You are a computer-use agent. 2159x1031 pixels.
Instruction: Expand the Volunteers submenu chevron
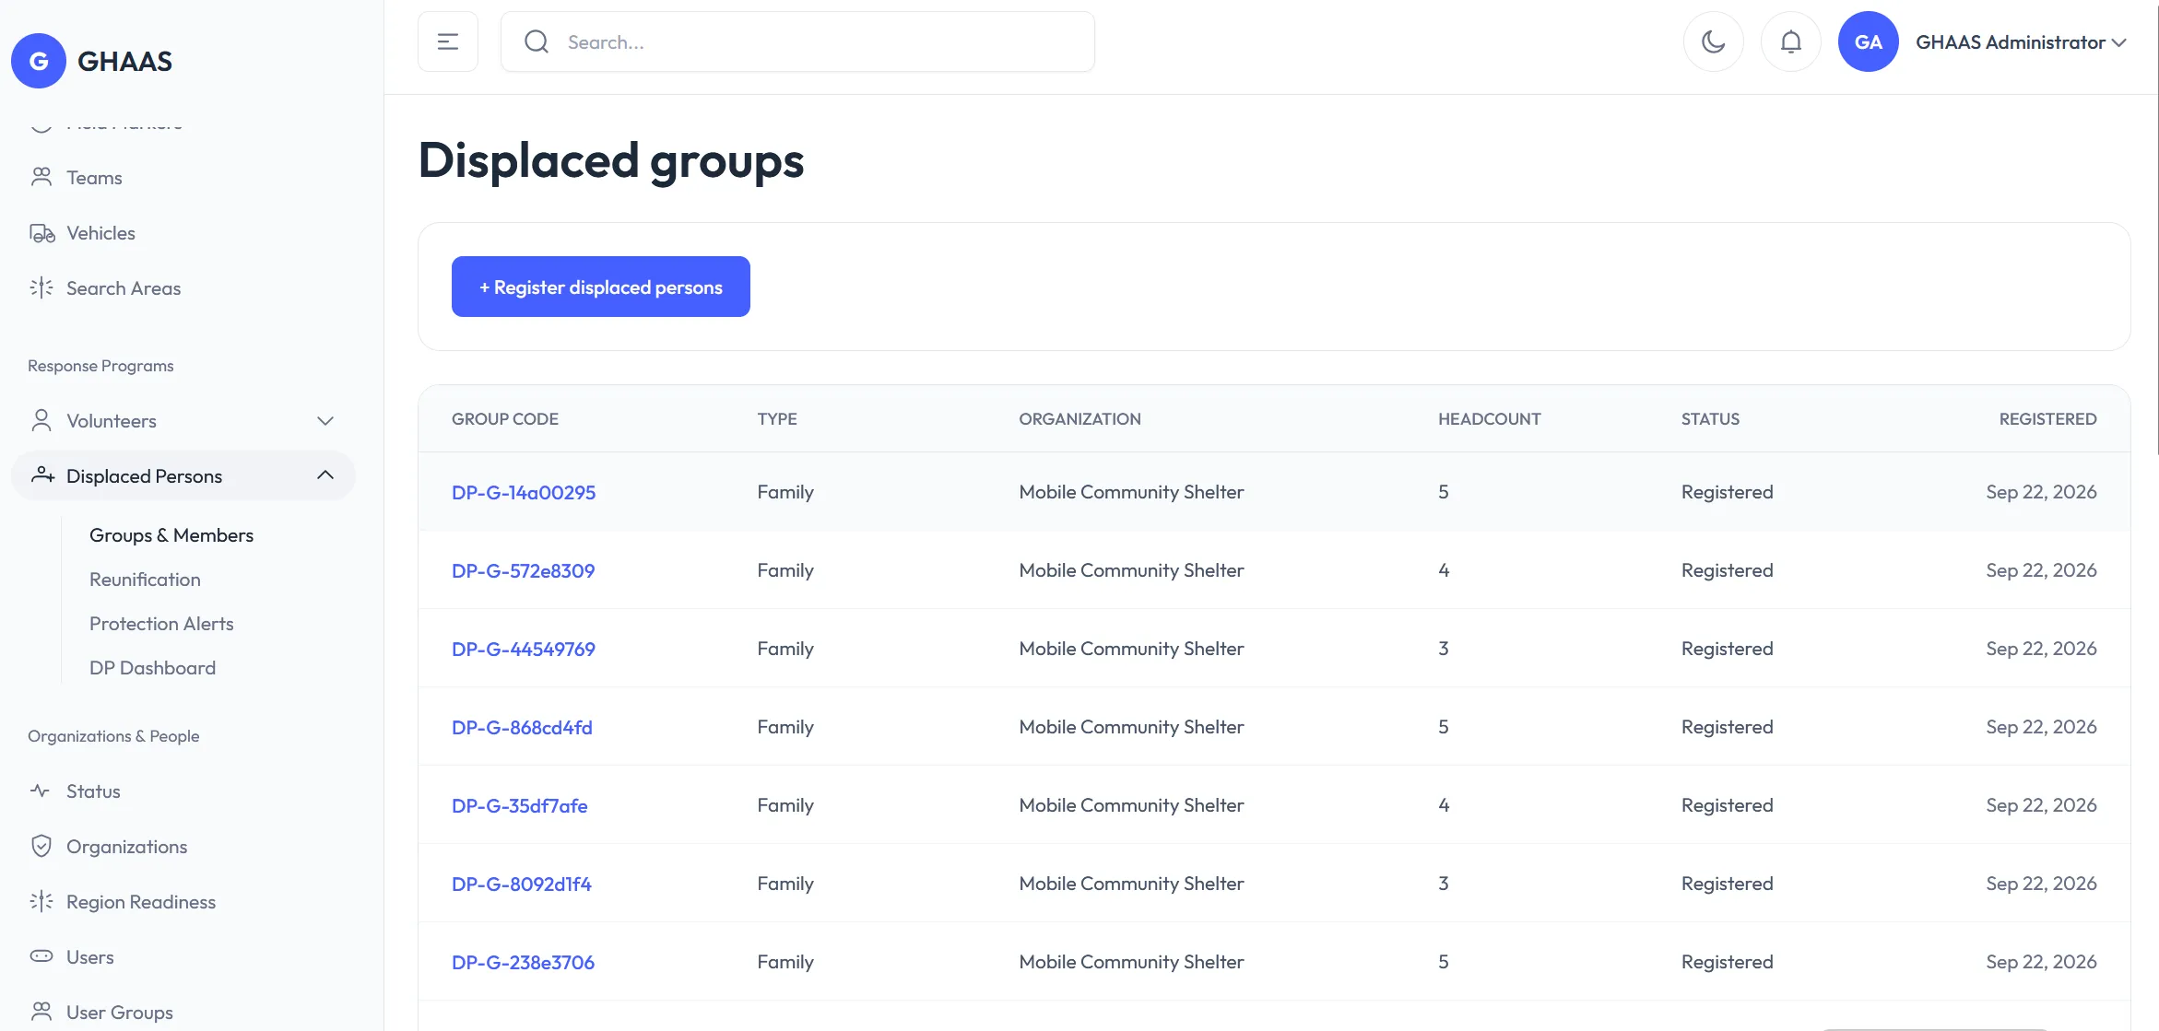pos(325,421)
